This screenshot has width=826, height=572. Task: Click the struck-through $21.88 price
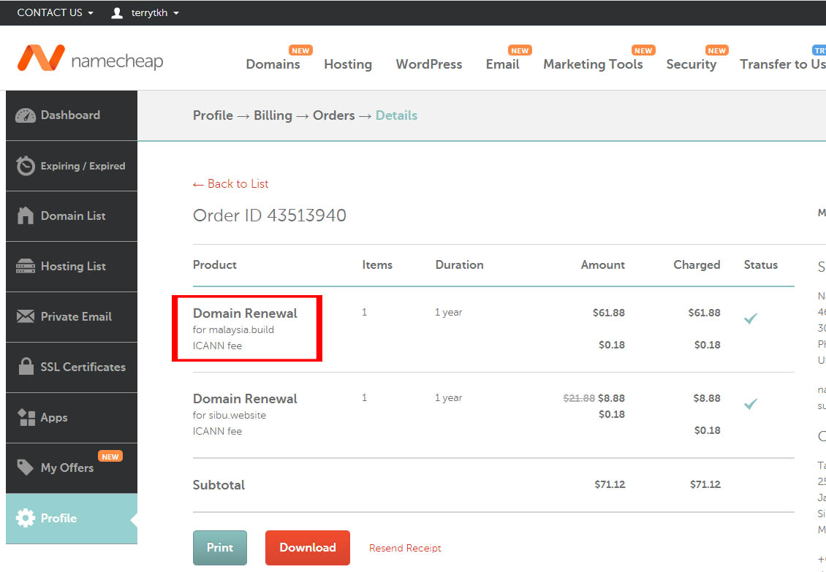pyautogui.click(x=579, y=398)
